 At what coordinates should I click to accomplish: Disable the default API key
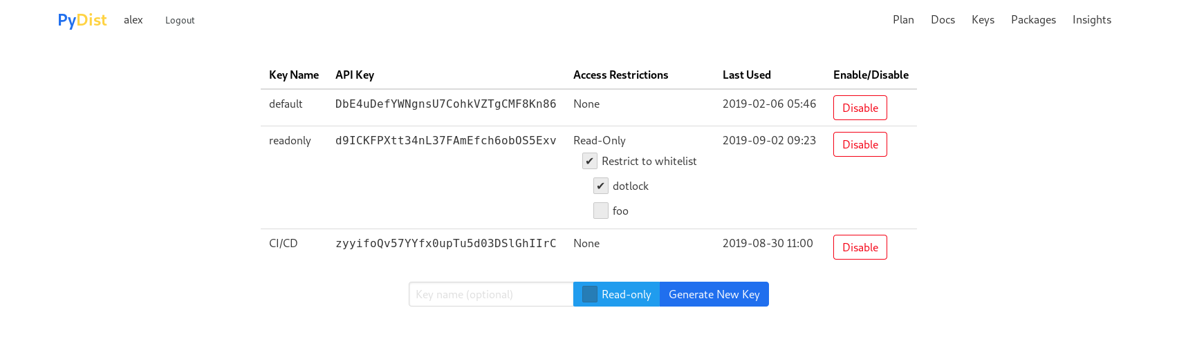860,108
